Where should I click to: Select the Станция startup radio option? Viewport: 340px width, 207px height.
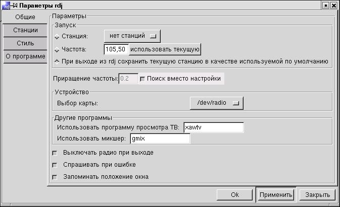coord(57,36)
